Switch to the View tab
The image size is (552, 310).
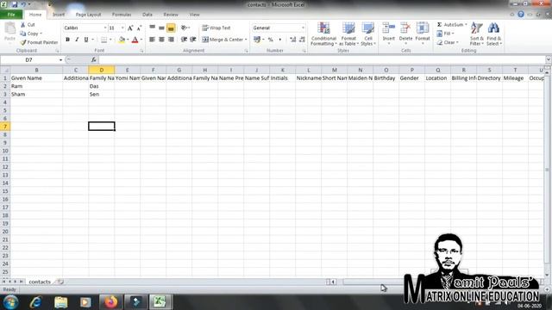click(x=194, y=15)
